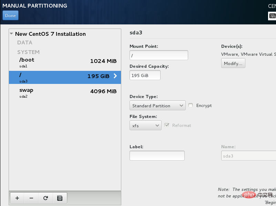Select the swap sda2 partition entry
This screenshot has width=276, height=206.
click(x=65, y=93)
